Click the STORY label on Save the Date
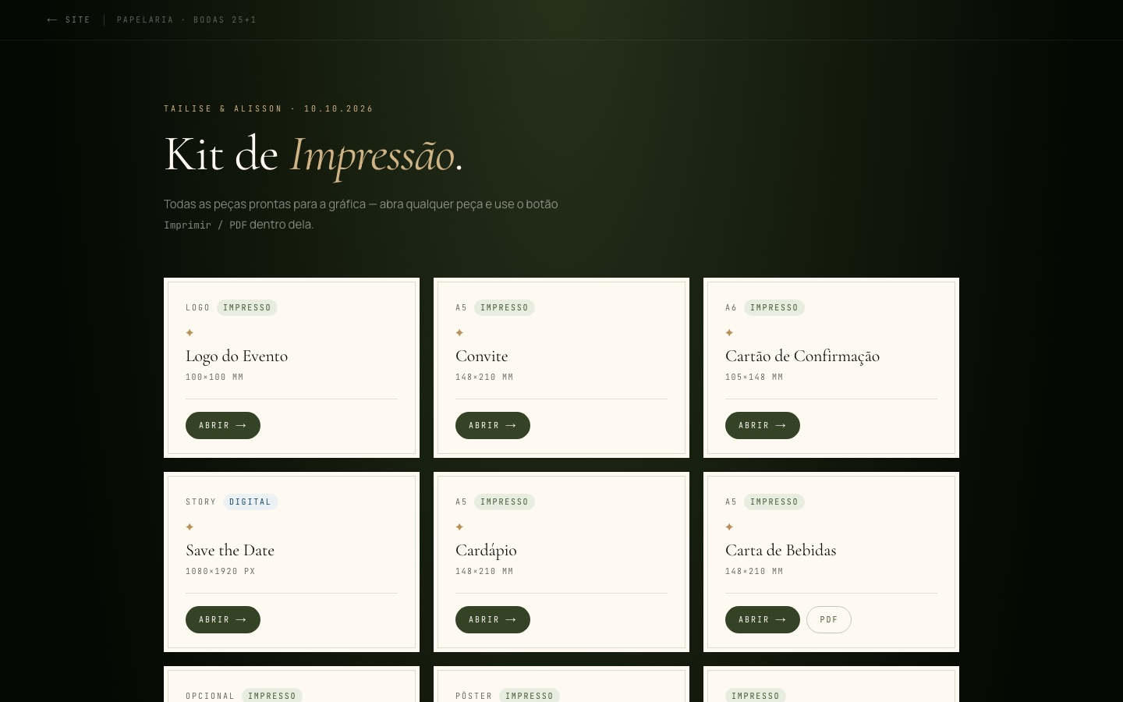The width and height of the screenshot is (1123, 702). point(200,502)
